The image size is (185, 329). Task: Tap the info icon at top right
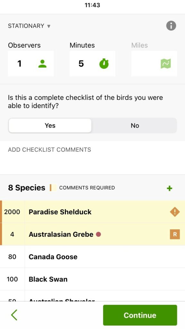tap(171, 26)
